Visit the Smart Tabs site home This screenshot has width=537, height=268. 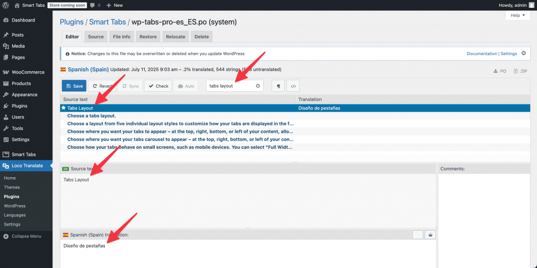coord(29,5)
